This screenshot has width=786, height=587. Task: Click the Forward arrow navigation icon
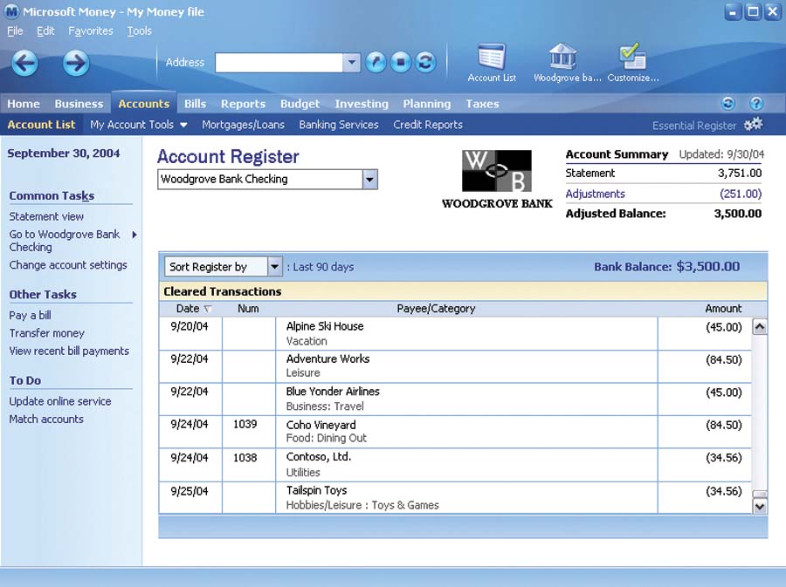76,63
